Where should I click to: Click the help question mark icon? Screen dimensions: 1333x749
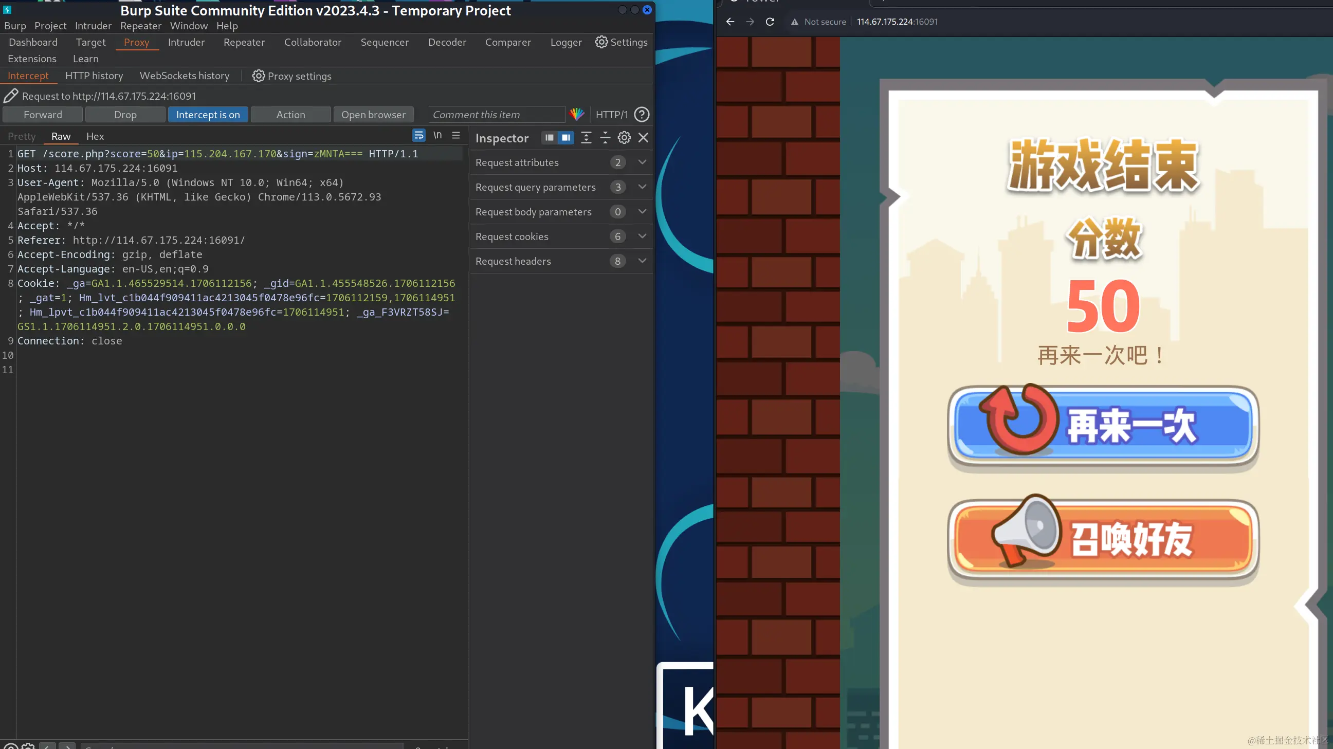(x=642, y=115)
